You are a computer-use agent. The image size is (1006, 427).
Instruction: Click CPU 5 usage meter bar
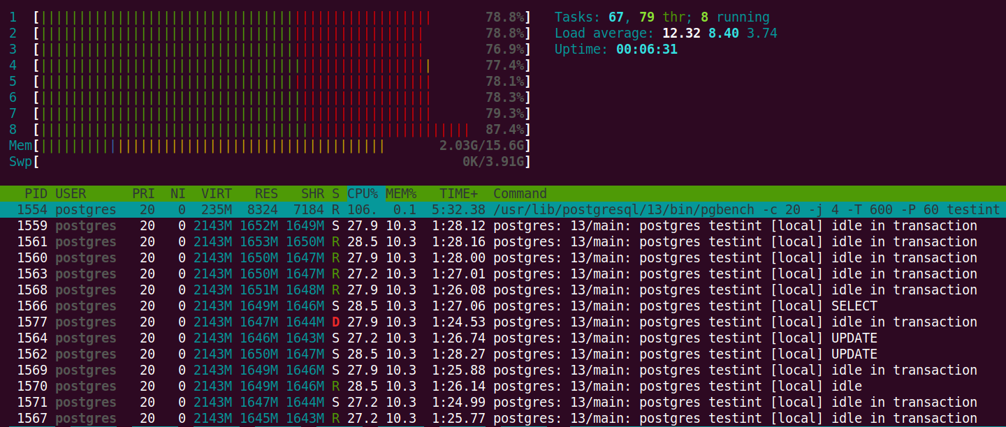[x=282, y=81]
